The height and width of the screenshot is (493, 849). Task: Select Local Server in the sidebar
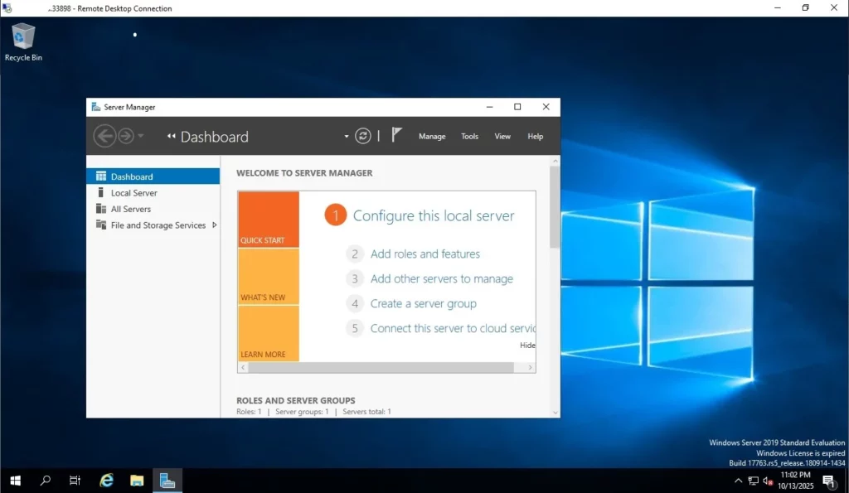tap(134, 192)
